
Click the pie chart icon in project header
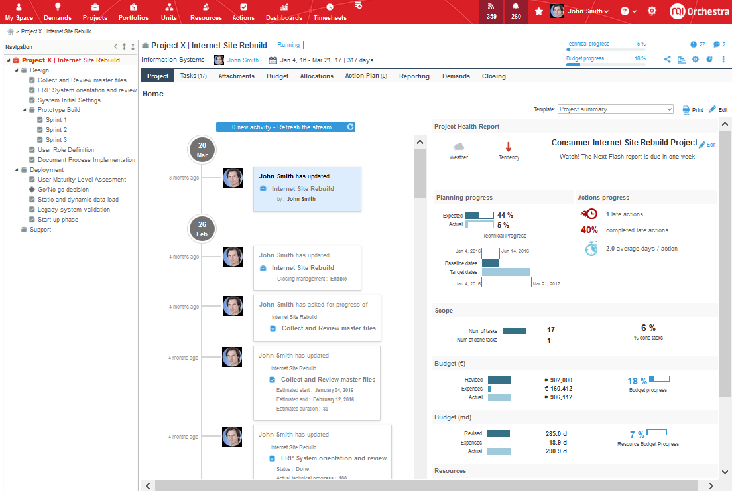coord(709,59)
